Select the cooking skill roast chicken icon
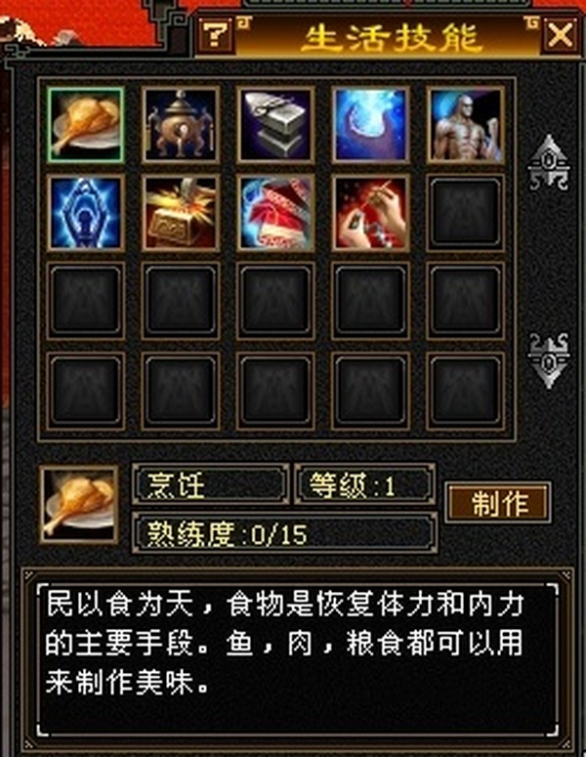The height and width of the screenshot is (757, 586). (x=85, y=125)
